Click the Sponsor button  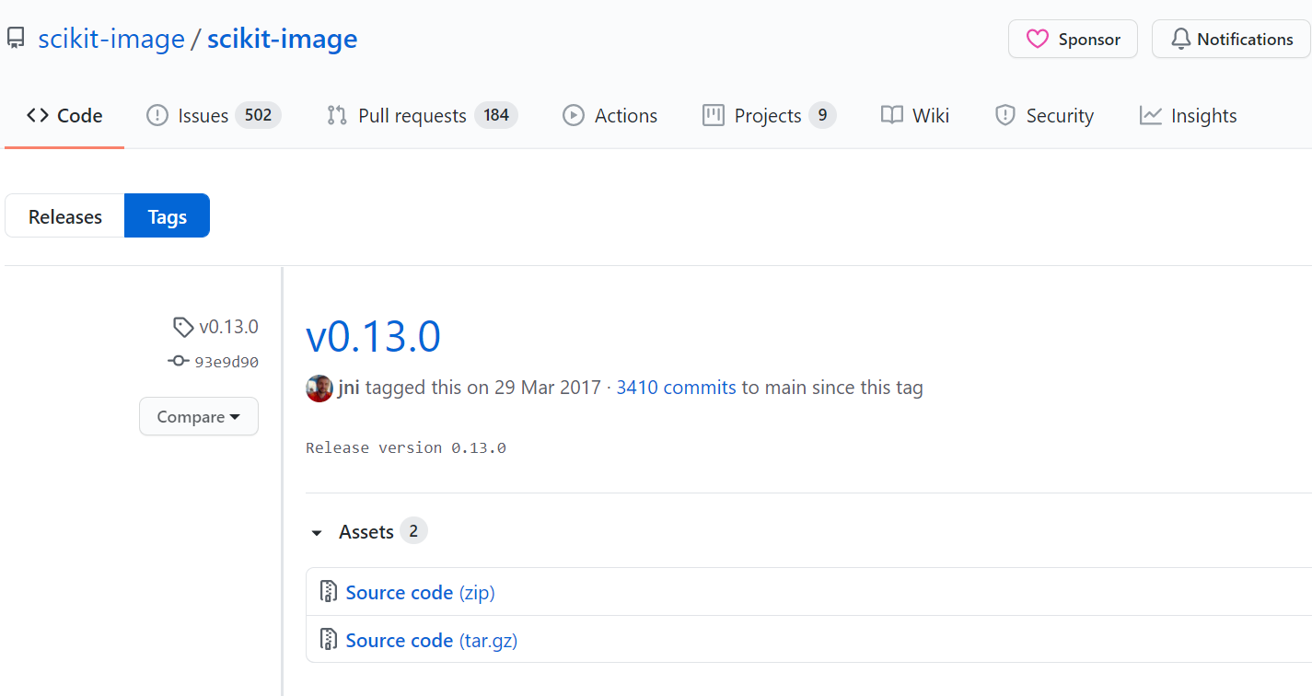click(x=1073, y=39)
